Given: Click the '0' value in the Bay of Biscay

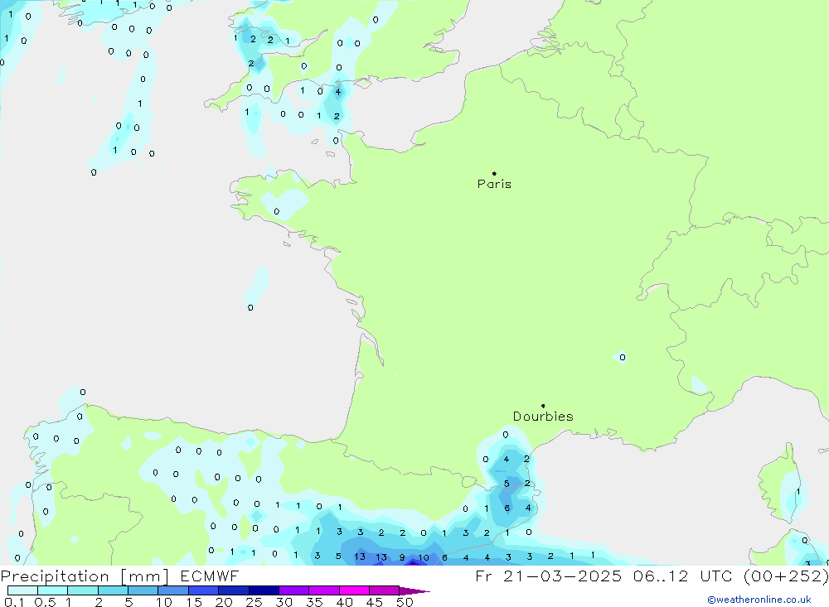Looking at the screenshot, I should click(x=250, y=307).
